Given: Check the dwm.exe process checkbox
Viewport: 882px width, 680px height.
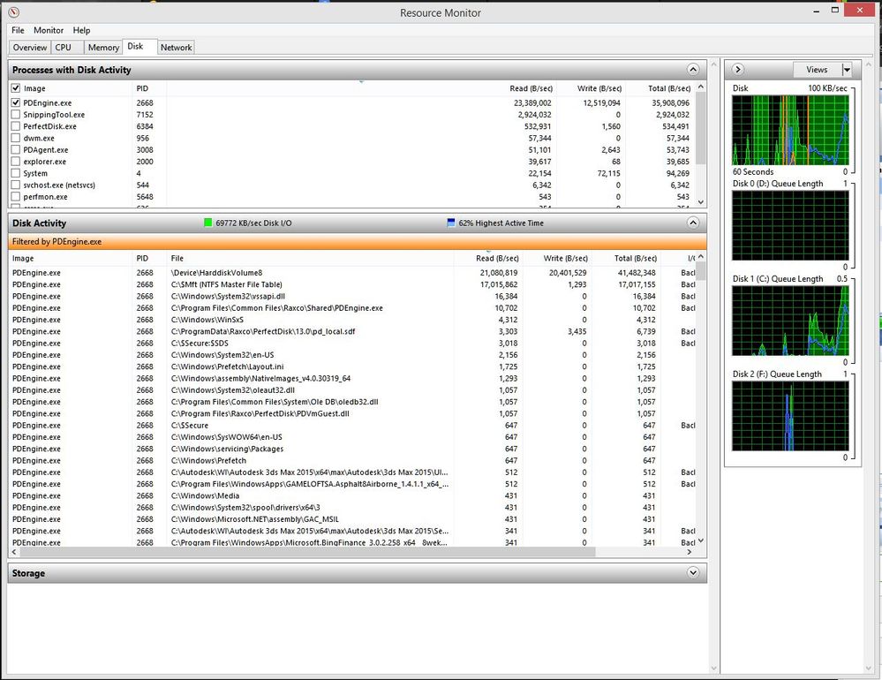Looking at the screenshot, I should click(x=16, y=139).
